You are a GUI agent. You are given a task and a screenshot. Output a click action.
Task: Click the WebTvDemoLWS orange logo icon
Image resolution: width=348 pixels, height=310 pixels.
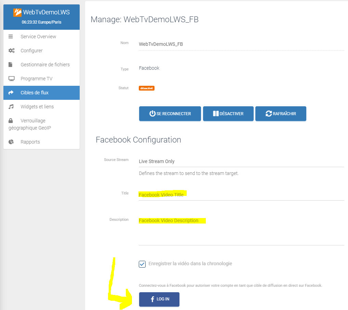click(x=17, y=12)
